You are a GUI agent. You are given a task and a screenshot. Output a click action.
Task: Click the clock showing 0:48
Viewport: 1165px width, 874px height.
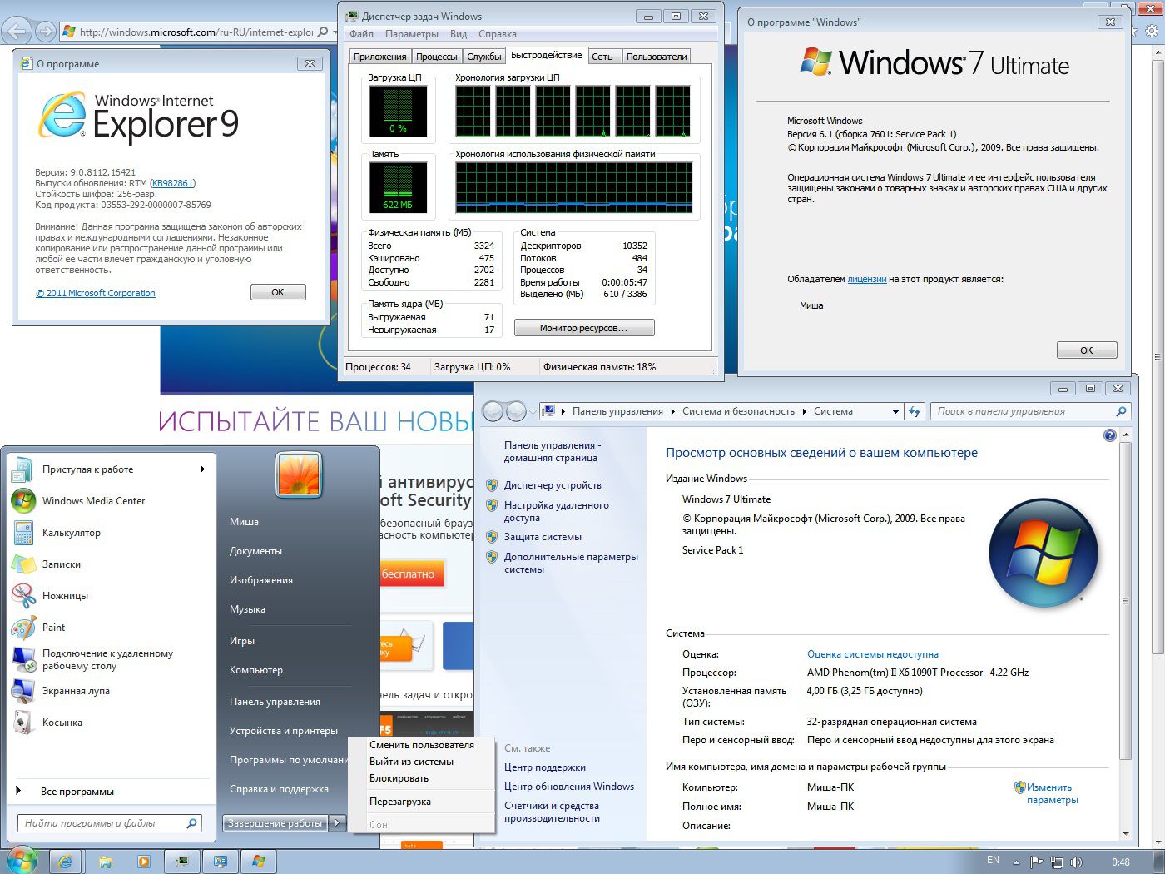(x=1121, y=862)
